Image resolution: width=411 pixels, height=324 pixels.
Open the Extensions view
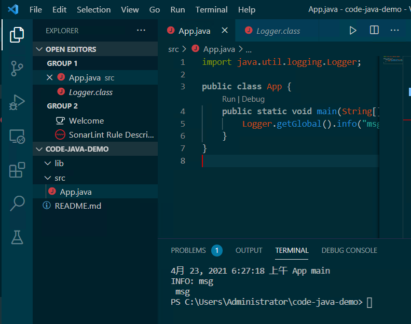tap(17, 170)
